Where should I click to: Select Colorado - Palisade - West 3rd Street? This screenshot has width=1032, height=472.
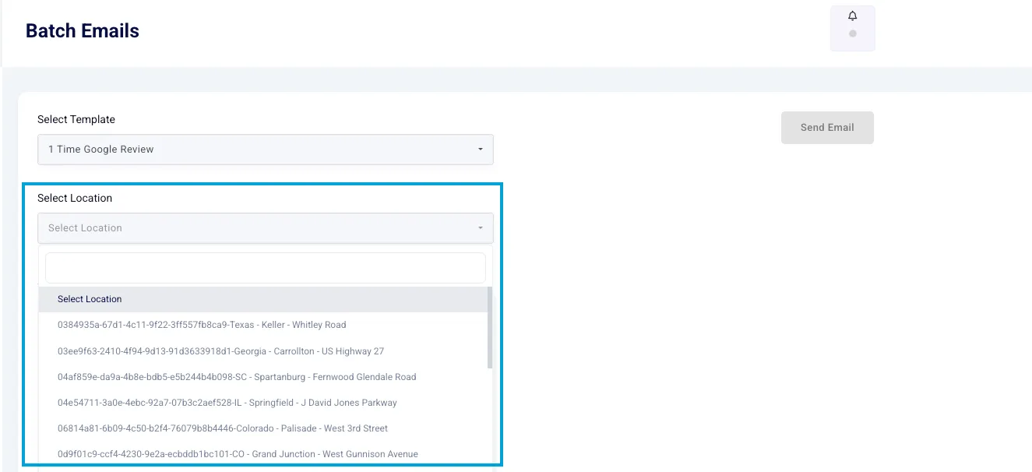coord(263,428)
